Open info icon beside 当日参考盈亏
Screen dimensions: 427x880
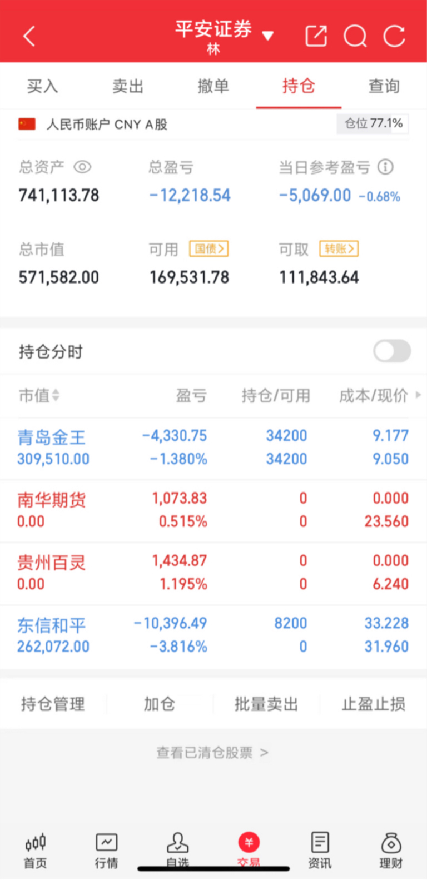coord(385,167)
